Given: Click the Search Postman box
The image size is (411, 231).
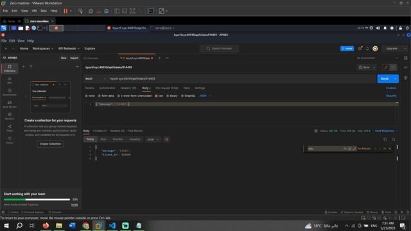Looking at the screenshot, I should [x=219, y=49].
